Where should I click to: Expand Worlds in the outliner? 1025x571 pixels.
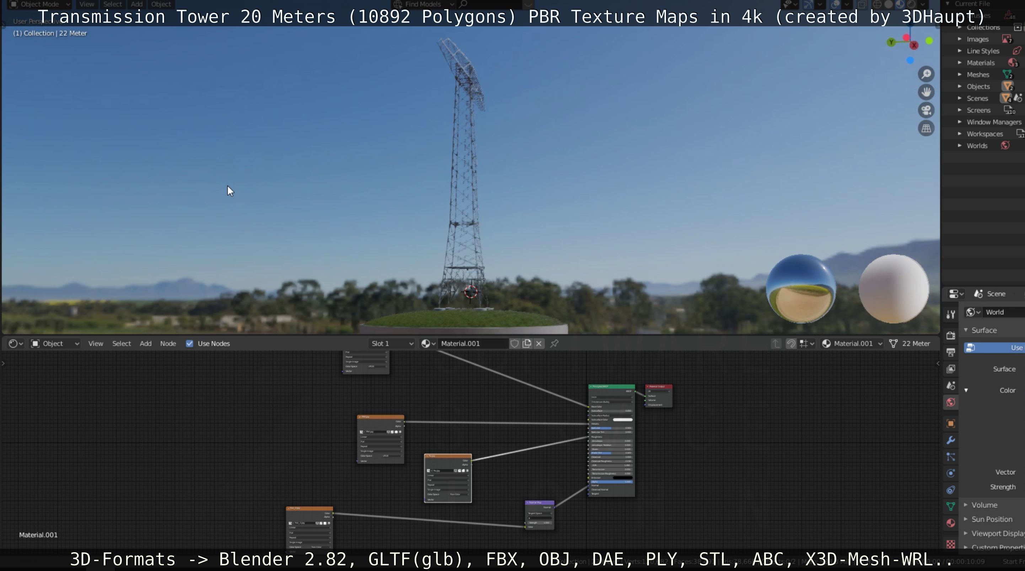click(960, 146)
